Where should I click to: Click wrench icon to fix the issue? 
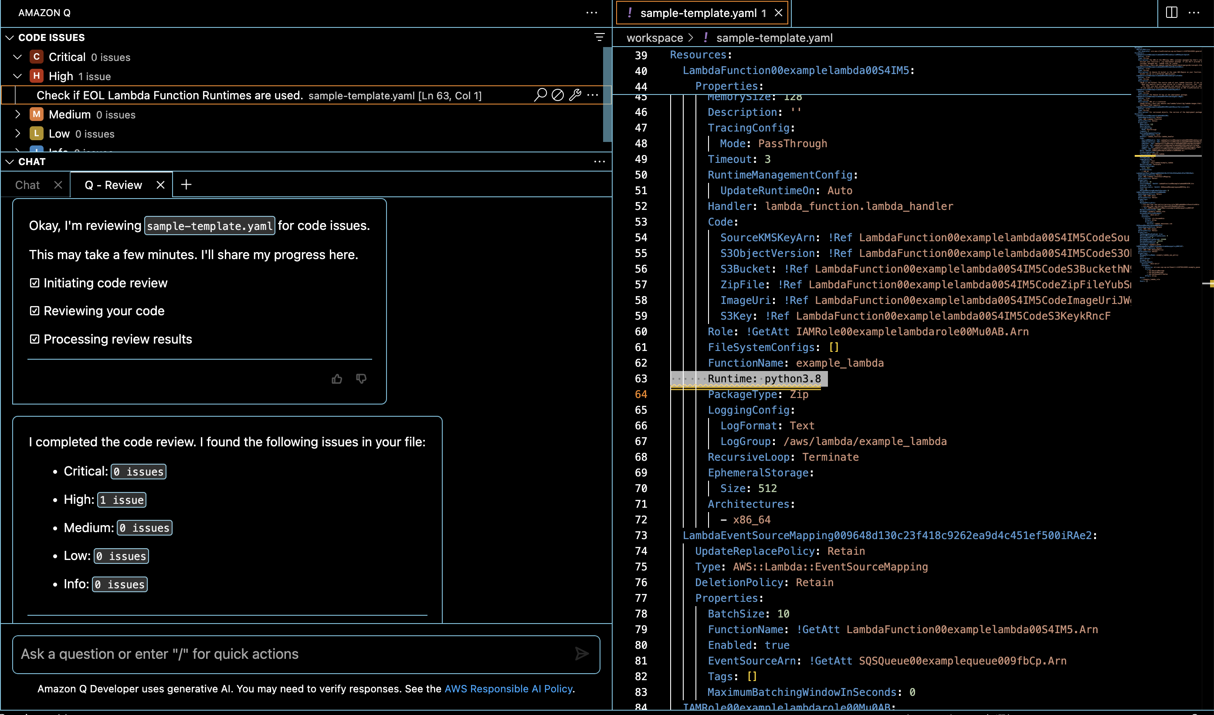coord(575,95)
